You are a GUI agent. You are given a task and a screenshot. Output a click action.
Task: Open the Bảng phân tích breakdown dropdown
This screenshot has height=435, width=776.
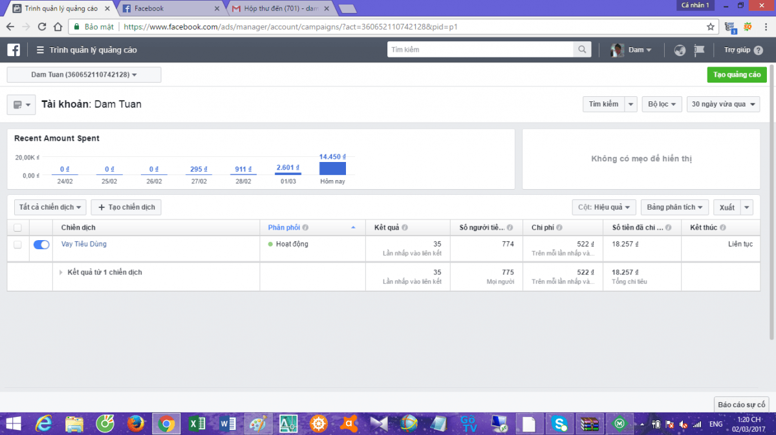[x=674, y=207]
